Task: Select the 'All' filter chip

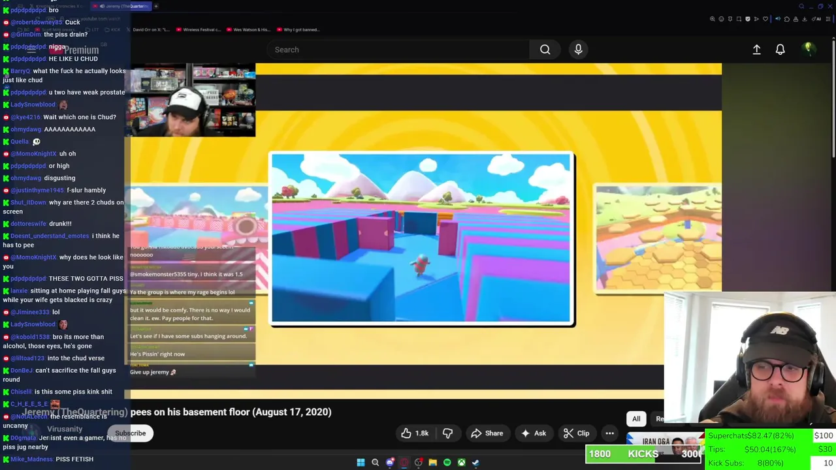Action: 636,419
